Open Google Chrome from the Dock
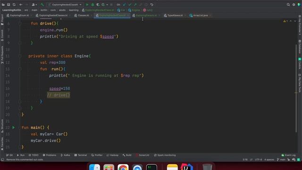Viewport: 302px width, 170px height. (x=123, y=167)
